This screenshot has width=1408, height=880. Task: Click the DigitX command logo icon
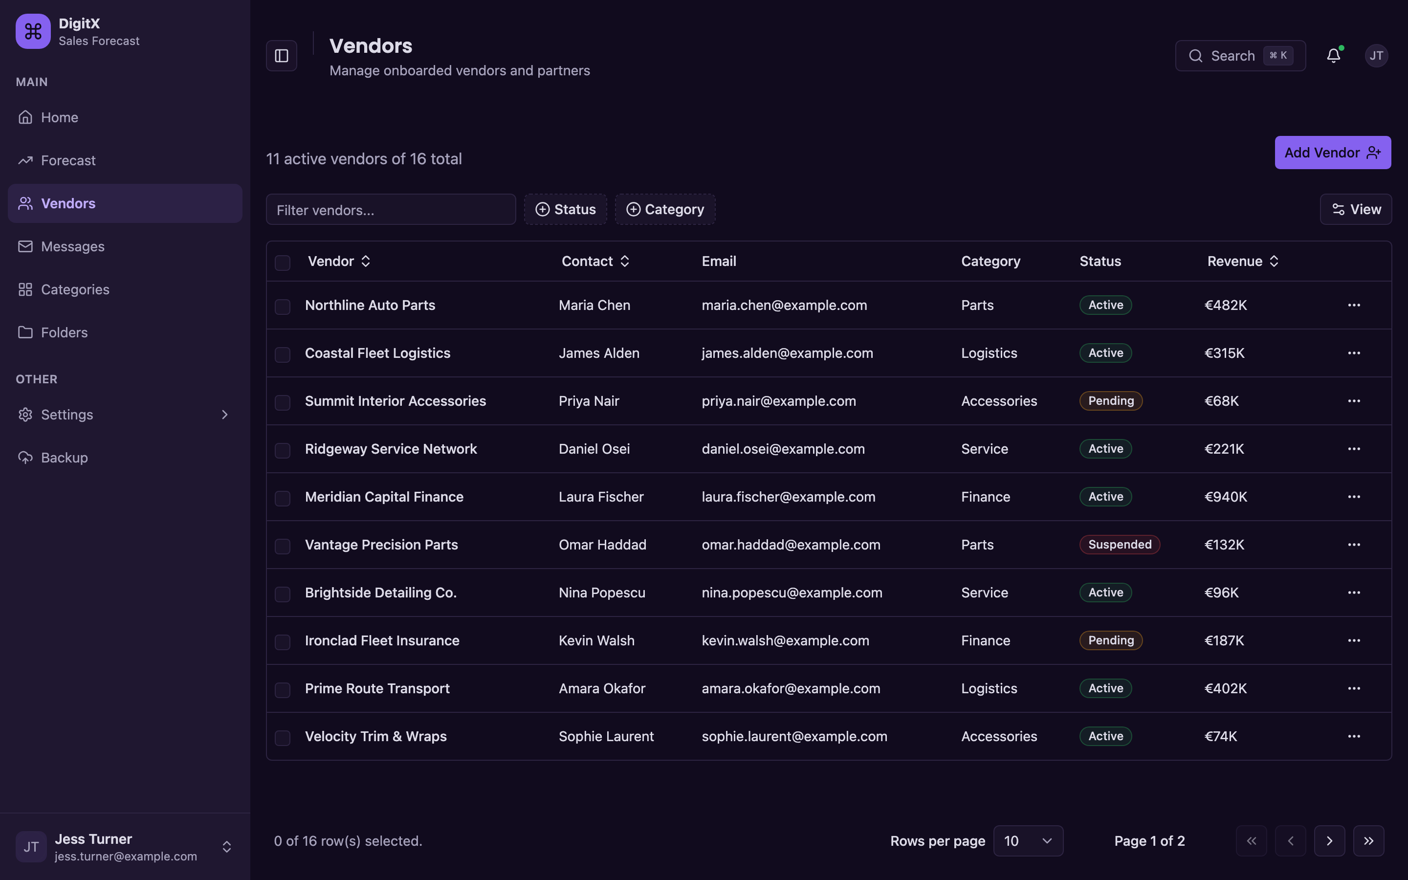coord(33,31)
